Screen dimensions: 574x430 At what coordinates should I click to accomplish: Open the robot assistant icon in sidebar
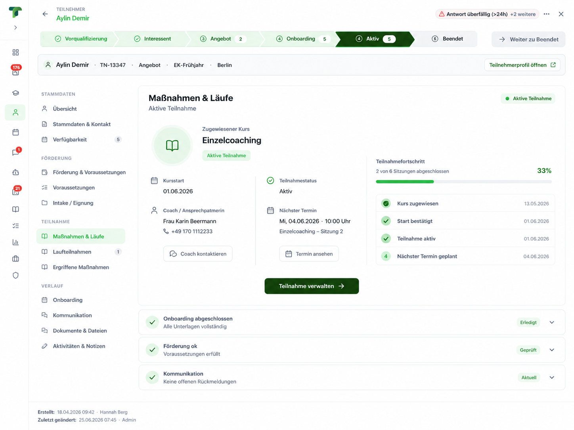(15, 172)
